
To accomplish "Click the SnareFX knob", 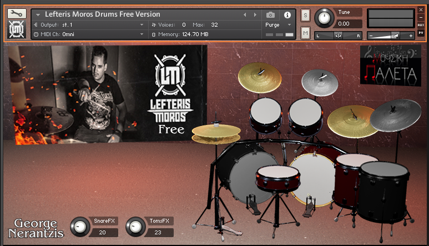I will [80, 227].
